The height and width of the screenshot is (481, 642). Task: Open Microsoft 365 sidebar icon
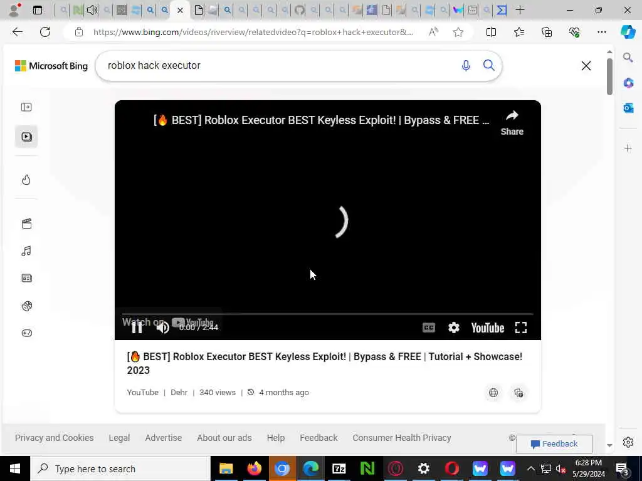coord(628,83)
